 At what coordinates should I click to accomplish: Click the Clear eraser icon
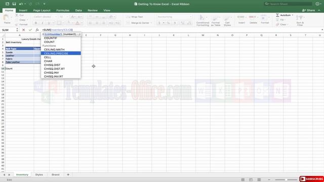click(277, 24)
